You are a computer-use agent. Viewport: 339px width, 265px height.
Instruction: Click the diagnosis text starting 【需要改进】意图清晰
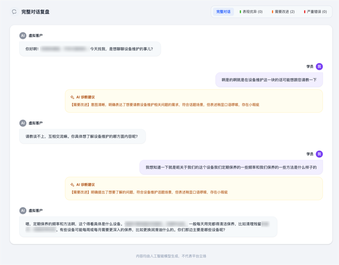(x=165, y=105)
